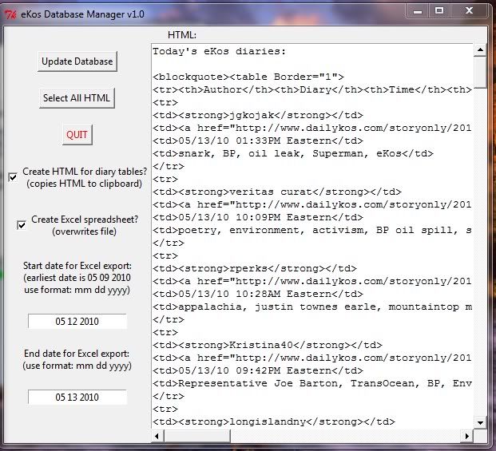Click the line with author longislandny
Viewport: 496px width, 451px height.
[274, 421]
